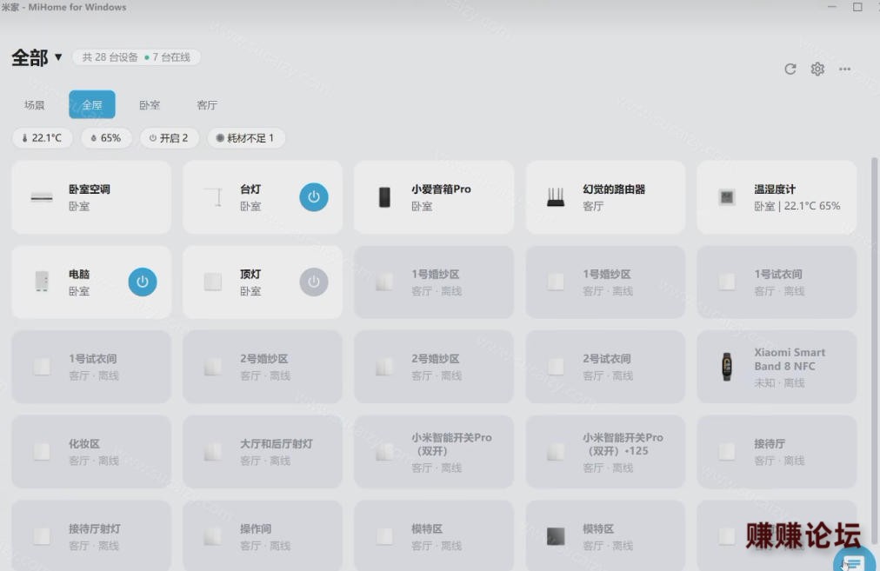This screenshot has height=571, width=880.
Task: Open the 耗材不足 1 chip
Action: tap(246, 138)
